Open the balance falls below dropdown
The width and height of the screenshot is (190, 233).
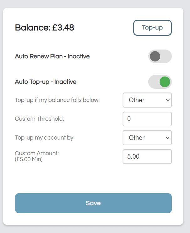[x=147, y=100]
